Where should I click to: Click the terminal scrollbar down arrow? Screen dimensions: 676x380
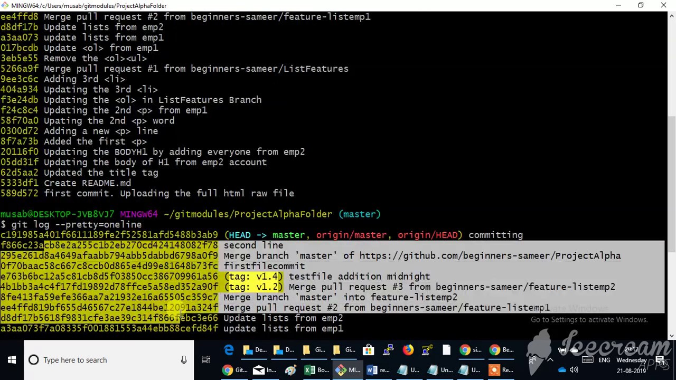(671, 335)
